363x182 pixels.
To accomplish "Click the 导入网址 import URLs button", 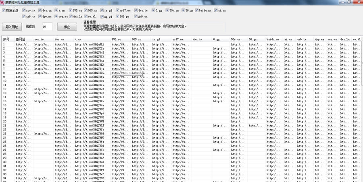I will (12, 27).
